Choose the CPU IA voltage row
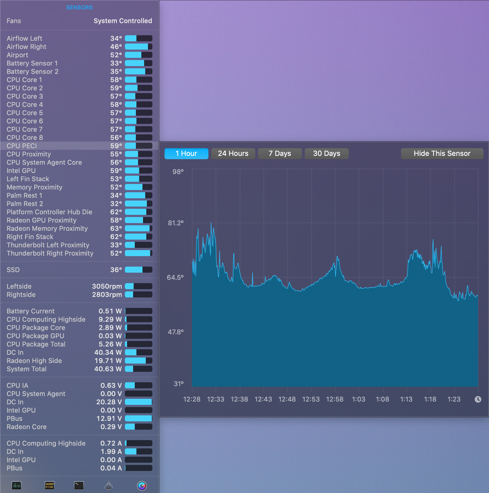 click(x=79, y=385)
